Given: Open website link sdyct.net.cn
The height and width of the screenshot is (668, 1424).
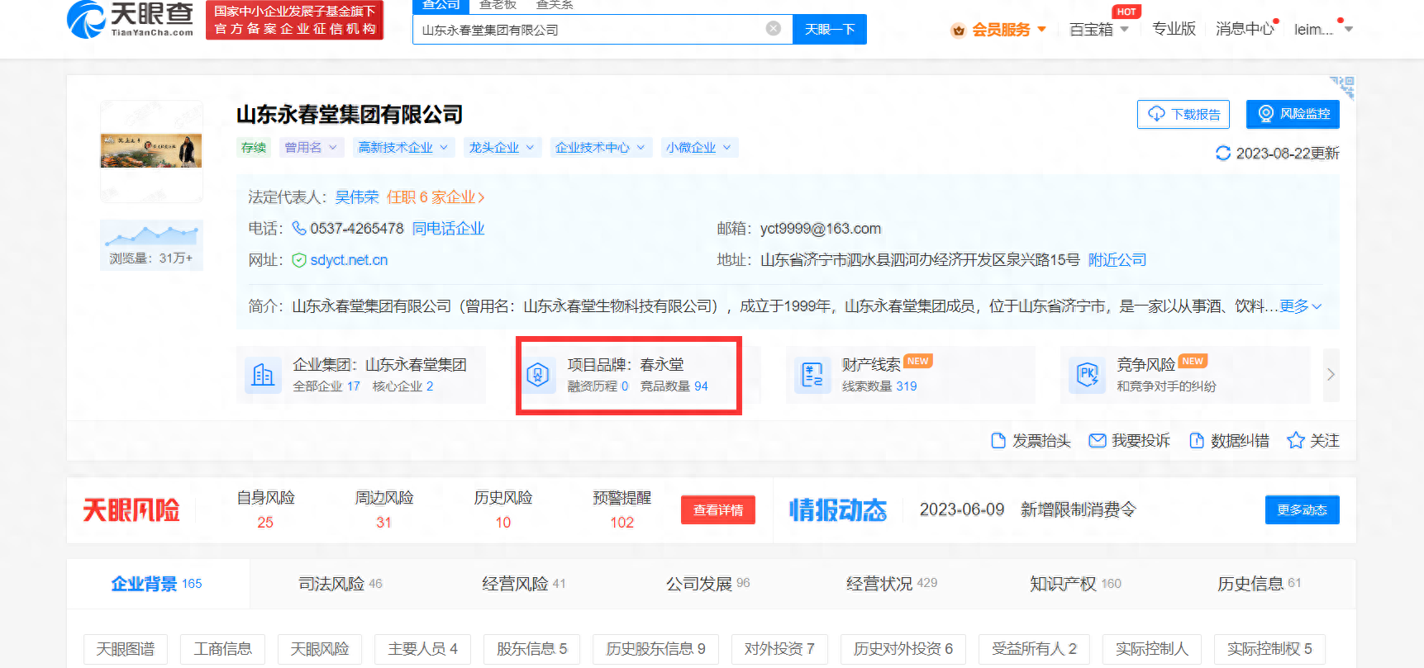Looking at the screenshot, I should tap(349, 260).
